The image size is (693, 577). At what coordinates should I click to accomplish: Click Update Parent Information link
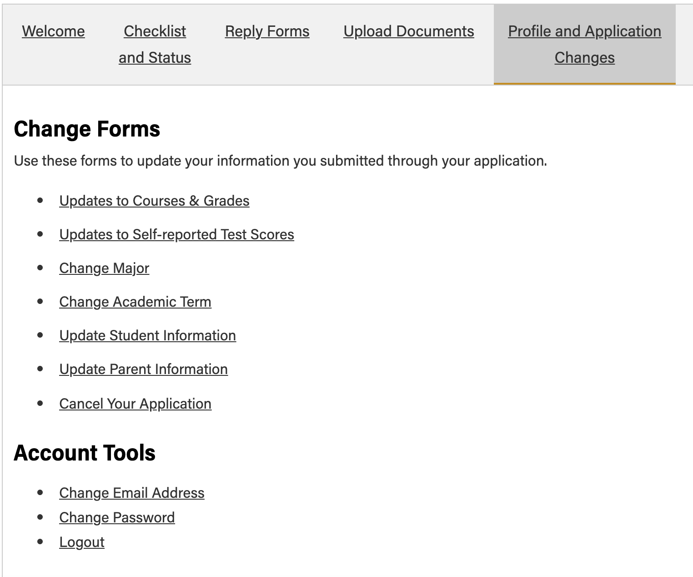coord(143,369)
